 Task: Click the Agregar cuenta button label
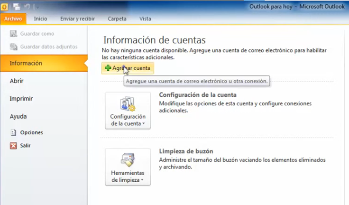click(131, 68)
